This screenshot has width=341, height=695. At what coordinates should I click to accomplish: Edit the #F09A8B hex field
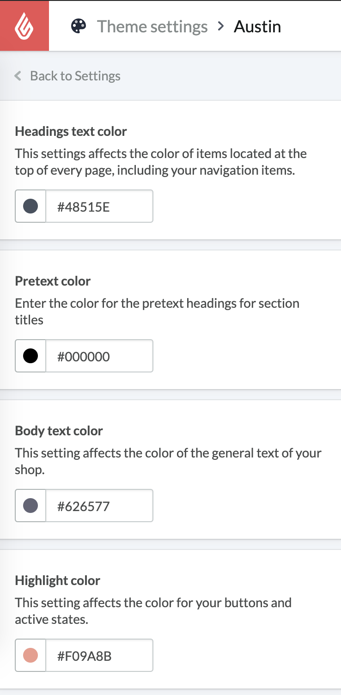(99, 655)
